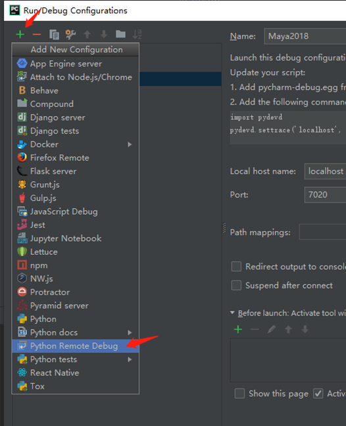Screen dimensions: 346x426
Task: Expand the Docker submenu arrow
Action: coord(130,144)
